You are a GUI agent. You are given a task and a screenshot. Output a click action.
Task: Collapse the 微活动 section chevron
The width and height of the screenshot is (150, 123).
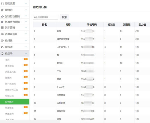pos(26,53)
